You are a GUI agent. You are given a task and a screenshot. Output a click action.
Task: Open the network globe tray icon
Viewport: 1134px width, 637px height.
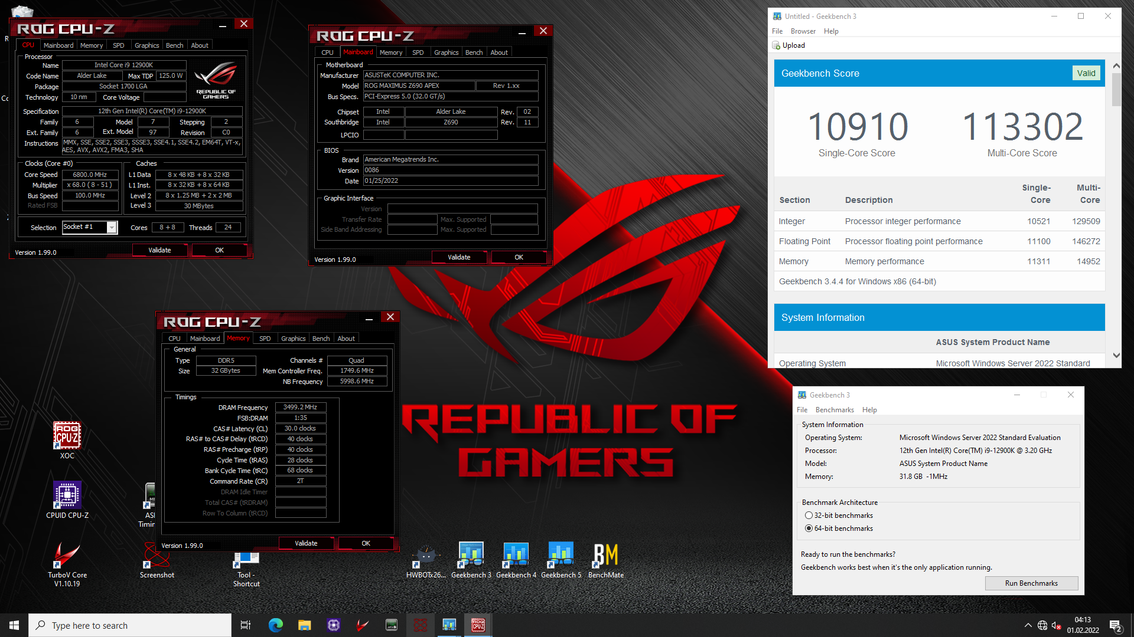[1042, 625]
